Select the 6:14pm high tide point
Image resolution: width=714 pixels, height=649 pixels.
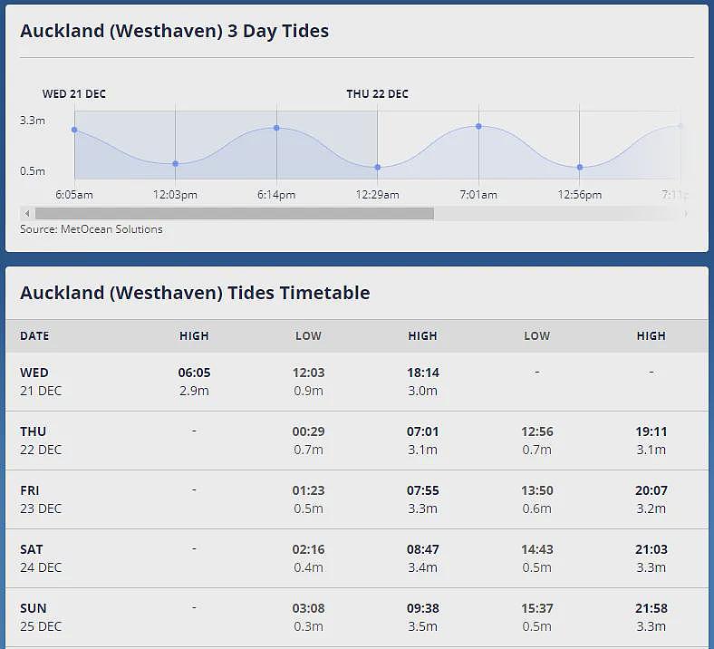(x=276, y=128)
